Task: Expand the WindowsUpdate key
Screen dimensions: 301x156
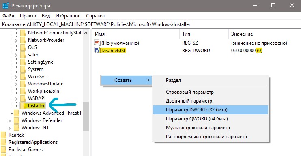Action: 16,84
